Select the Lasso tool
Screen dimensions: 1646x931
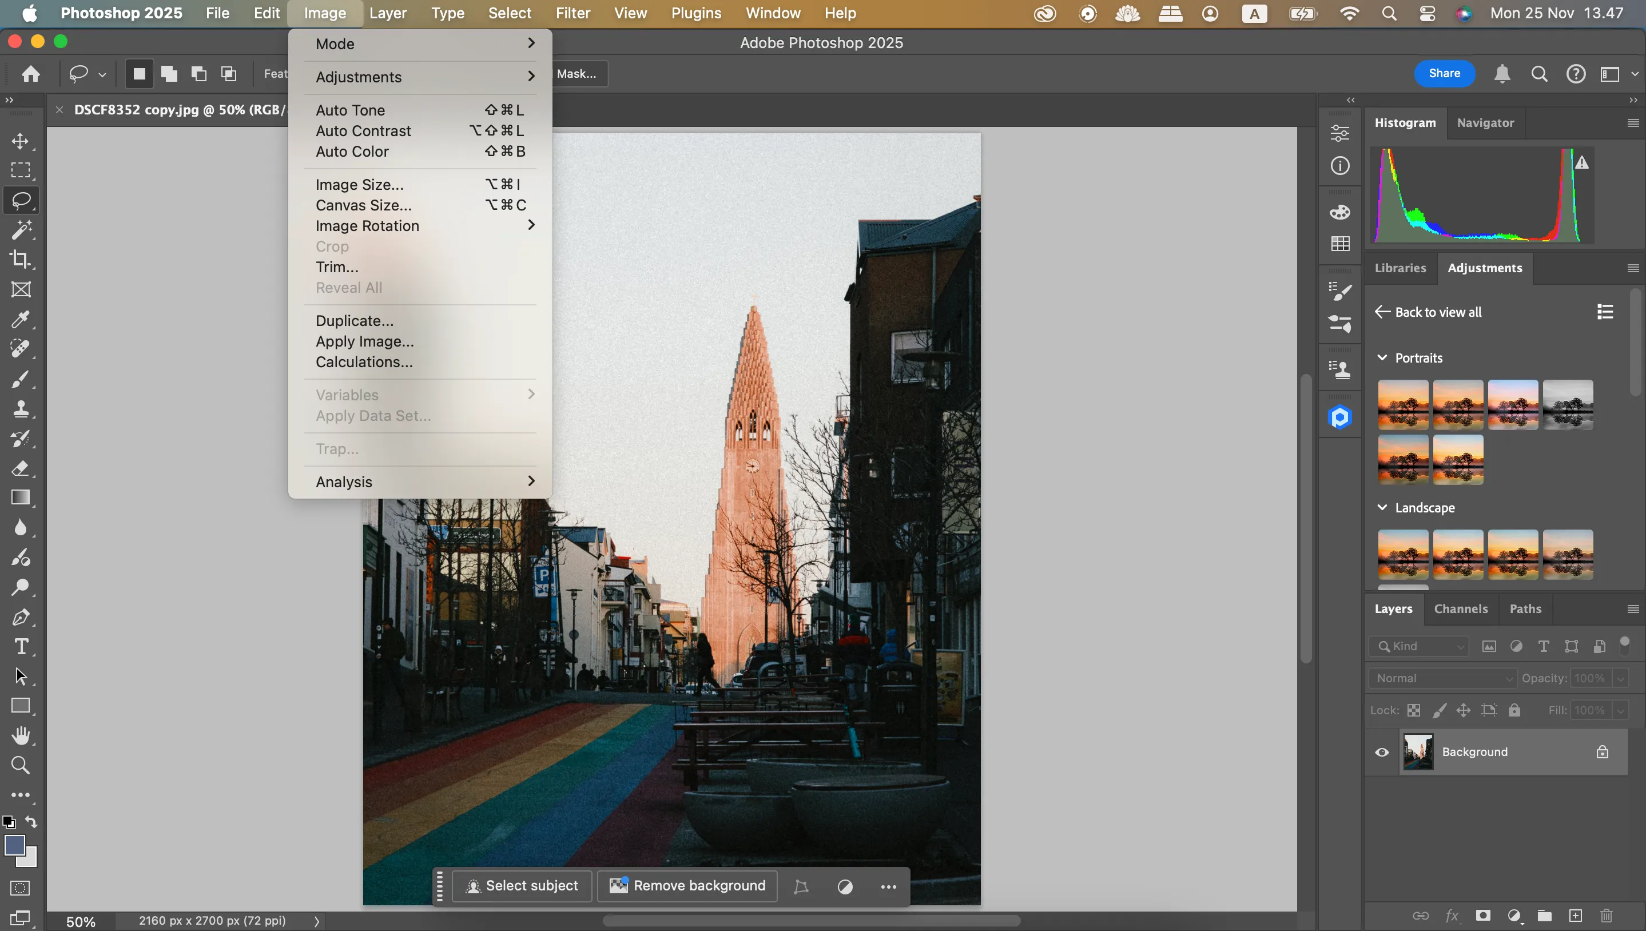point(21,200)
